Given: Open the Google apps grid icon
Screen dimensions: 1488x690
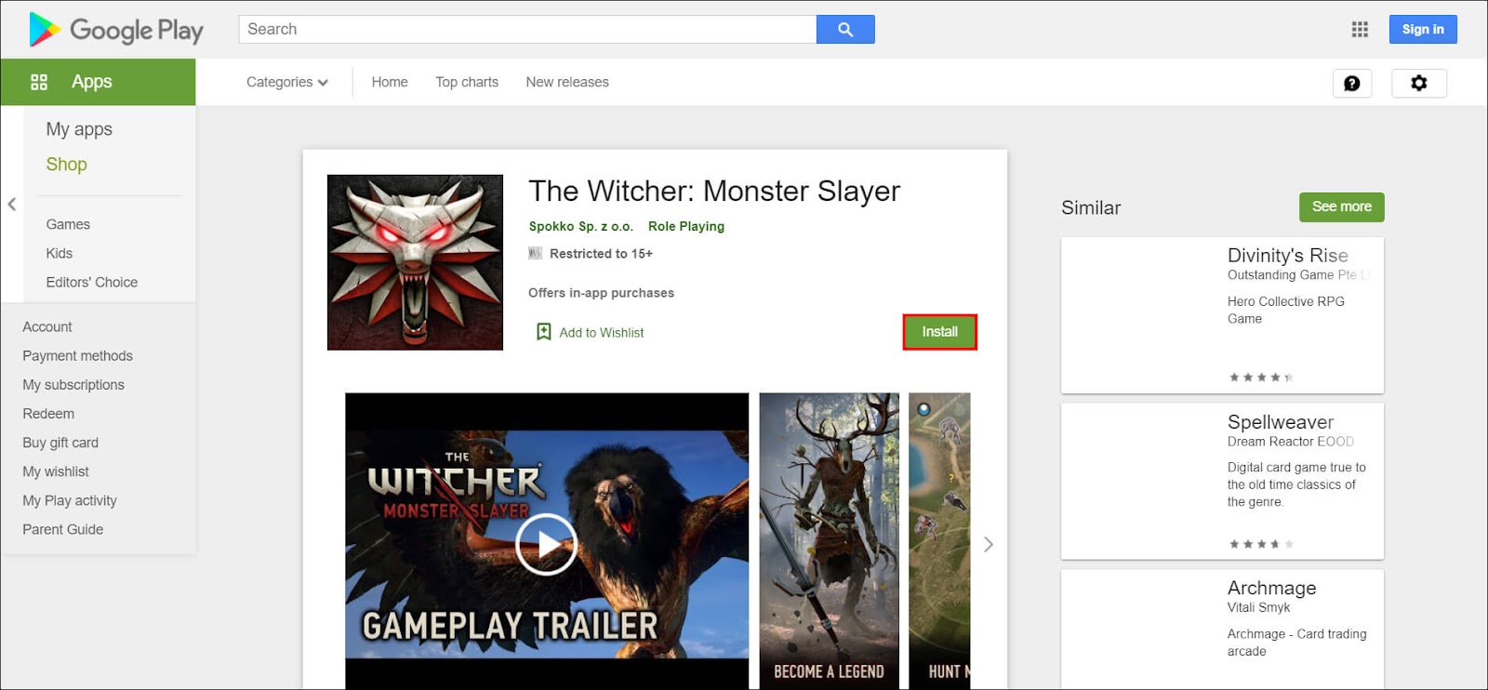Looking at the screenshot, I should point(1360,30).
